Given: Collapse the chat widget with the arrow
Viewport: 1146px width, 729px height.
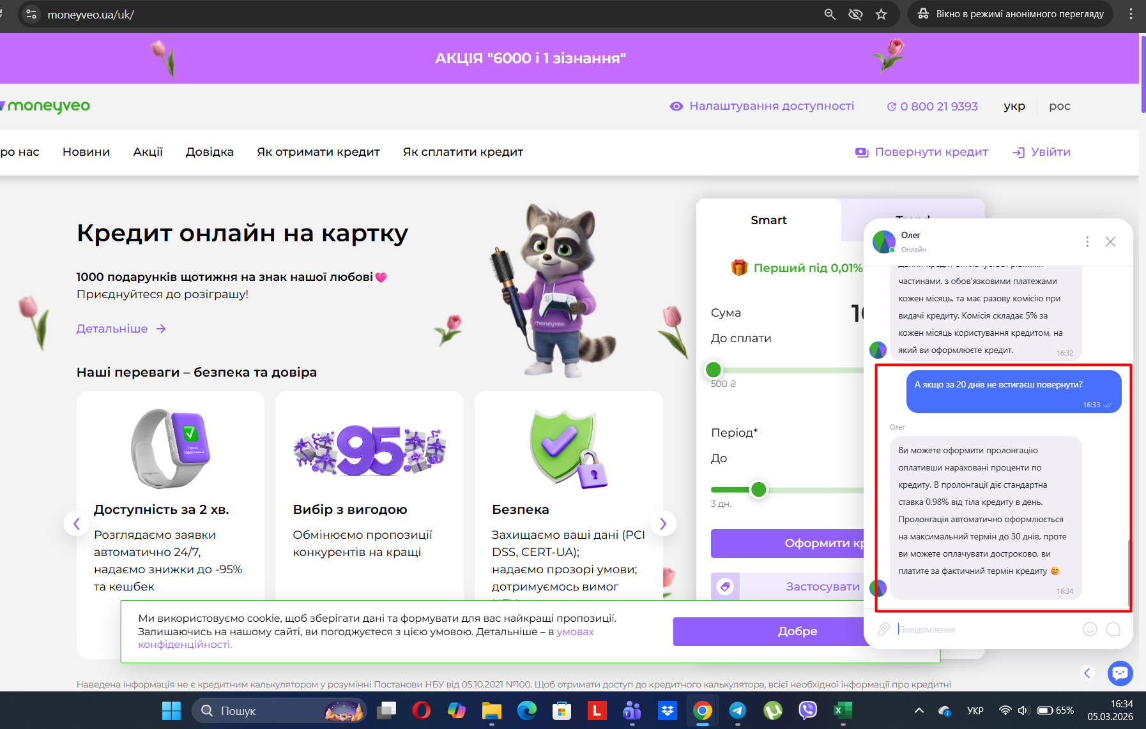Looking at the screenshot, I should click(1087, 673).
